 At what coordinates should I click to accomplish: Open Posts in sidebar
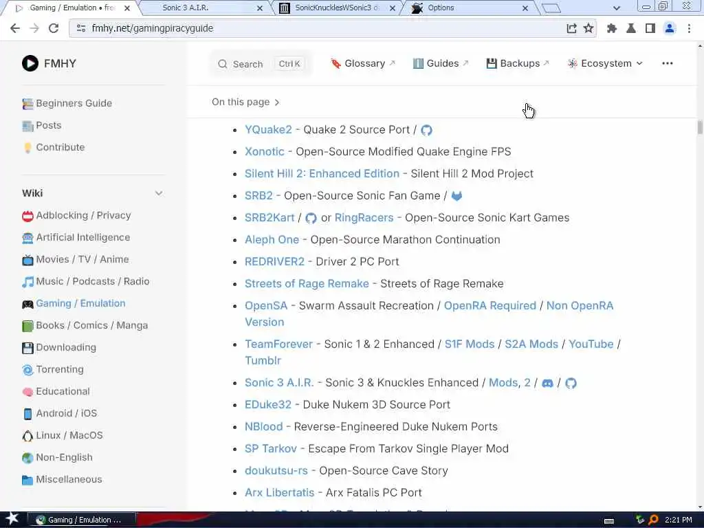[42, 125]
